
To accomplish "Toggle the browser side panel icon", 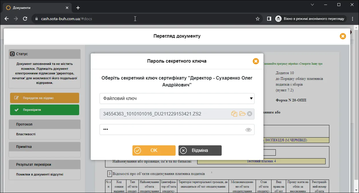I will [x=269, y=19].
